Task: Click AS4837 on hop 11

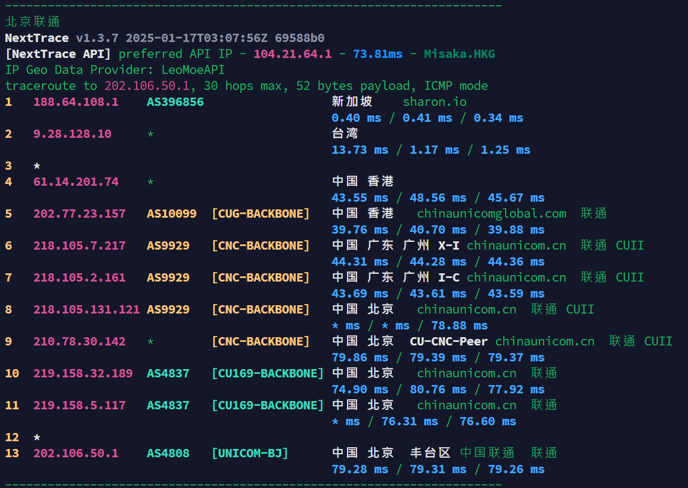Action: coord(168,406)
